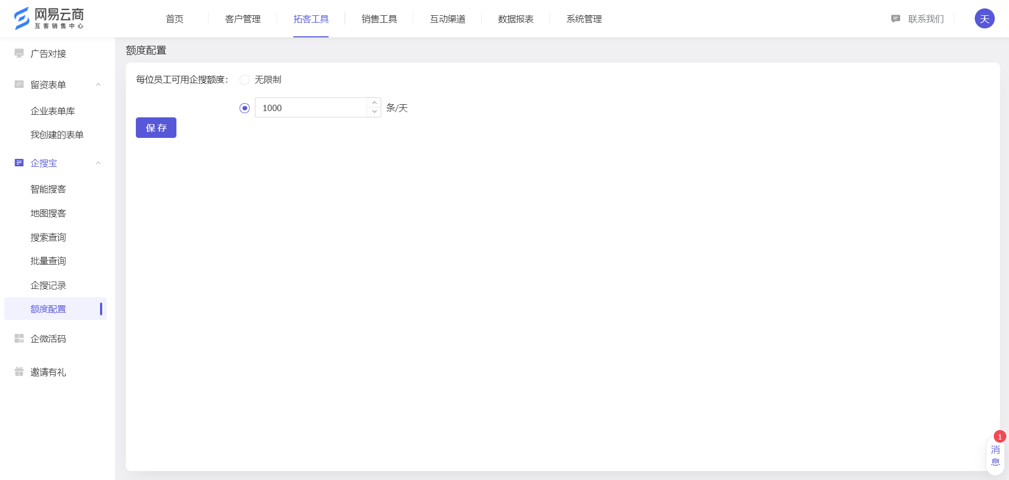Collapse the 留资表单 section chevron

point(98,85)
